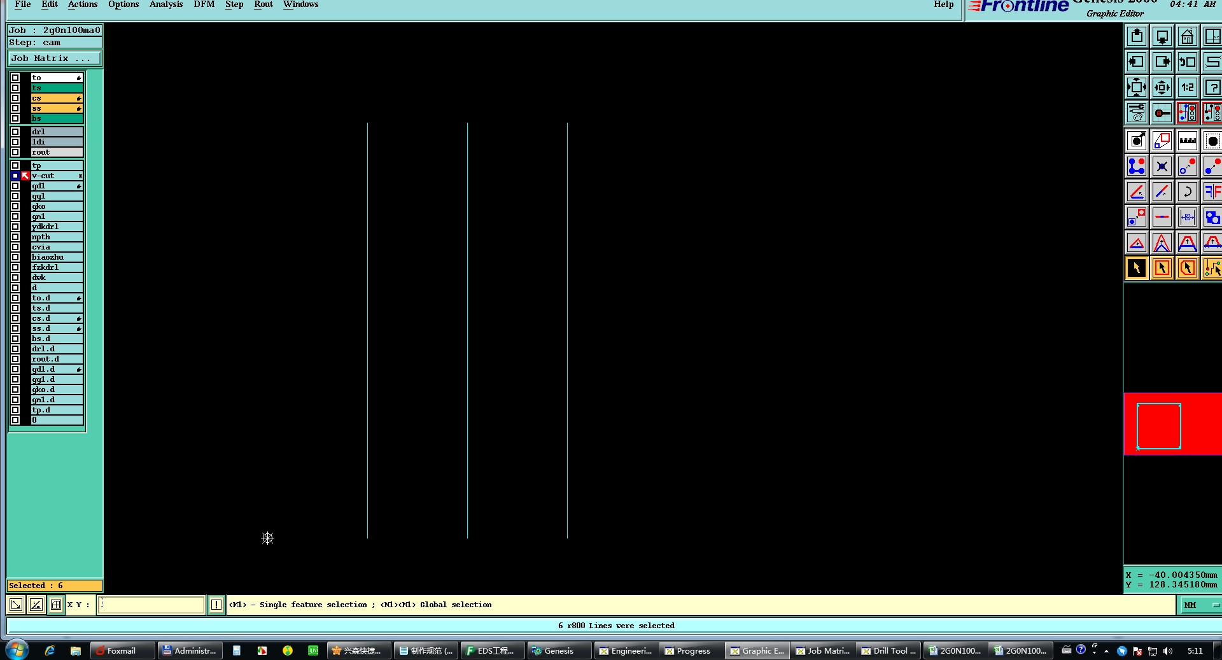Click the zoom-in outward arrows icon
The width and height of the screenshot is (1222, 660).
tap(1137, 88)
